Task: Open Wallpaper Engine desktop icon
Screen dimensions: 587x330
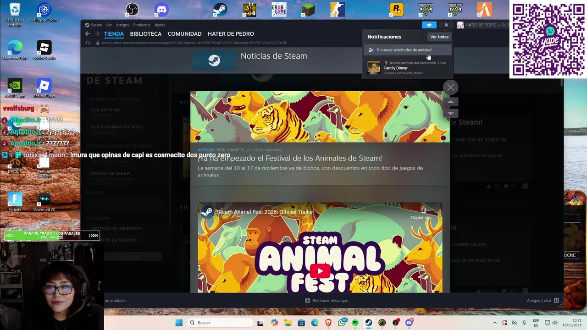Action: point(44,13)
